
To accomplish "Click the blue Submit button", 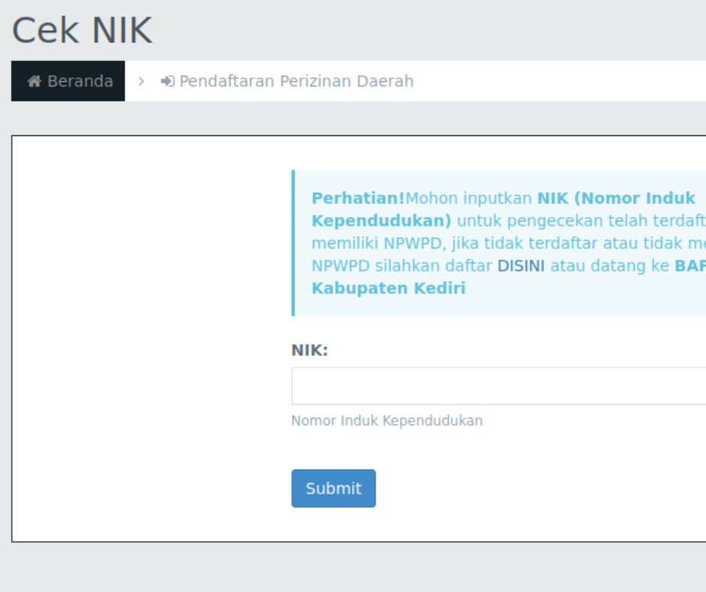I will tap(333, 488).
